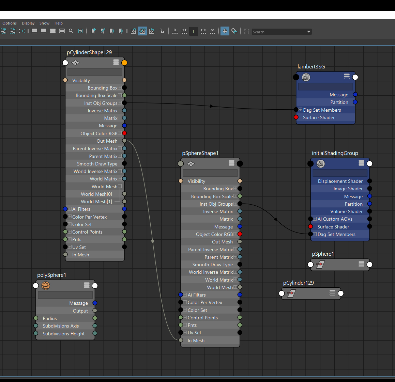Toggle the highlighted input and output connections button
Screen dimensions: 395x382
(x=142, y=31)
